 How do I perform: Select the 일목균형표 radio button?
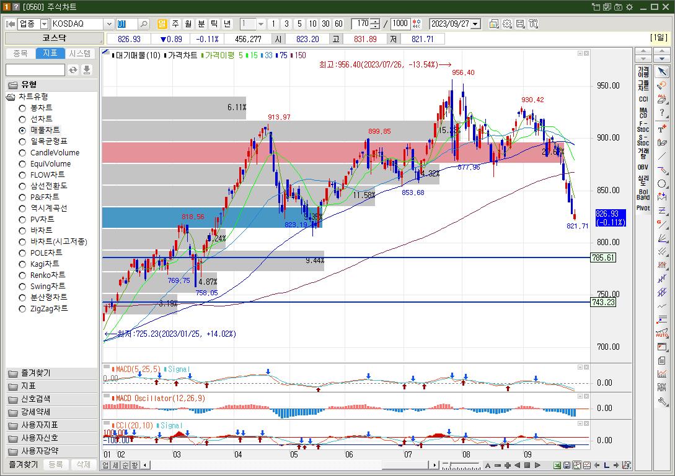point(22,142)
